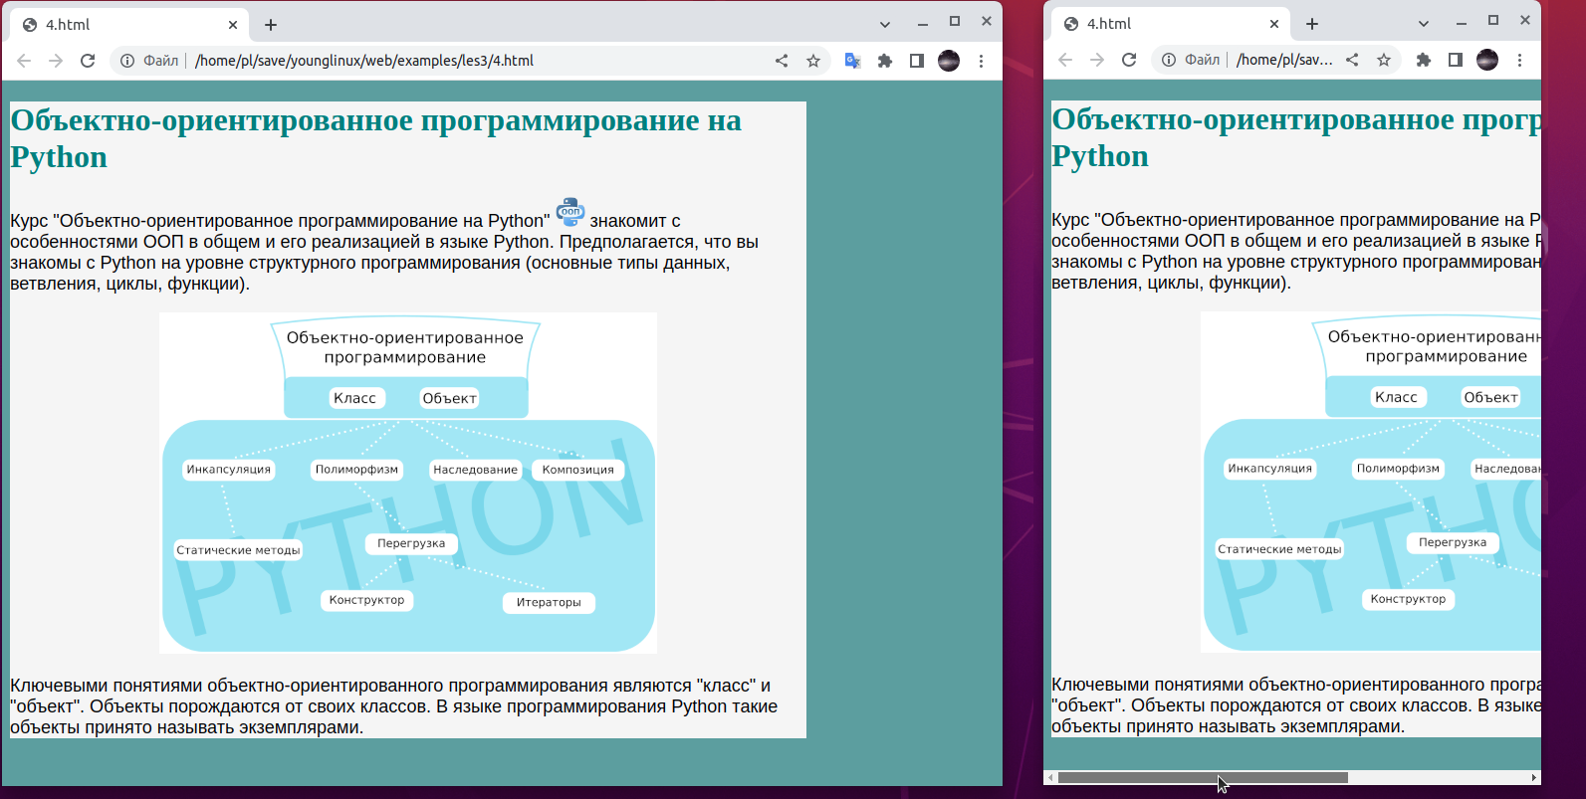Click 'Ключевыми понятиями' paragraph in left window

tap(393, 706)
